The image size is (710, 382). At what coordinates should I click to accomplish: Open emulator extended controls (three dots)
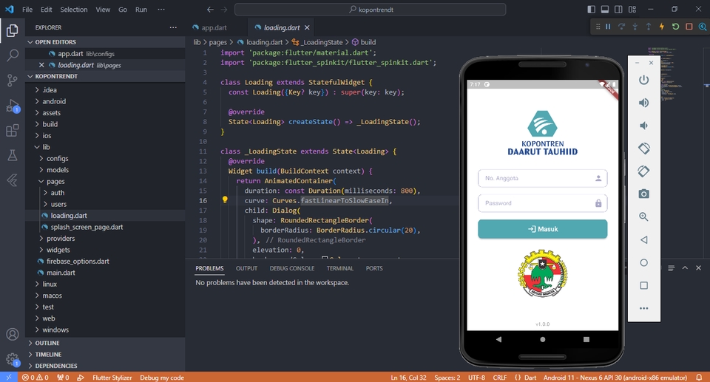point(643,308)
